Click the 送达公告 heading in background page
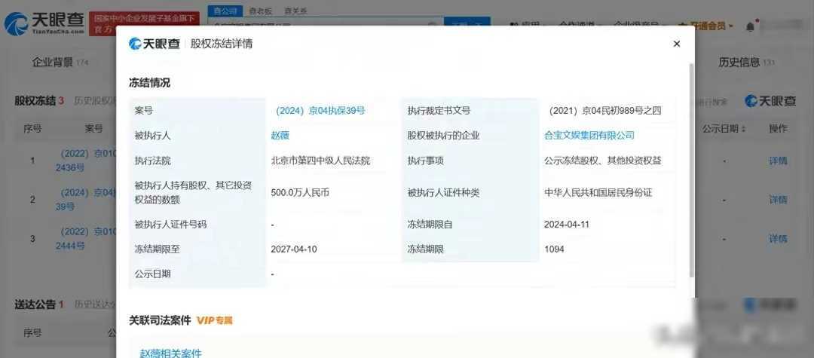814x358 pixels. pyautogui.click(x=35, y=304)
